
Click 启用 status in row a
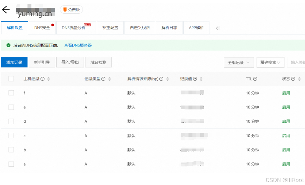(x=286, y=164)
